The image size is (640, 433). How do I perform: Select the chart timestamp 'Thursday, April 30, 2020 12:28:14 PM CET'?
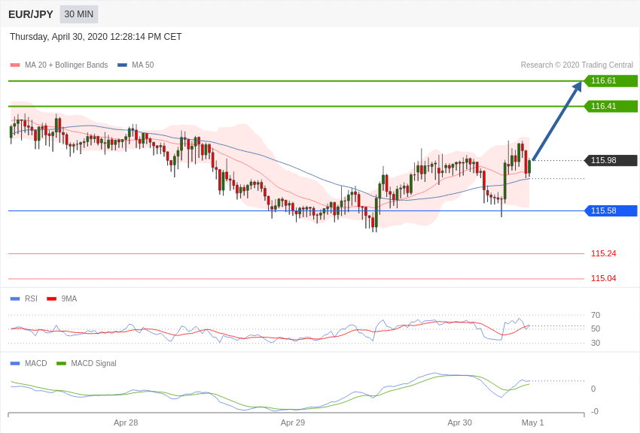pyautogui.click(x=96, y=37)
